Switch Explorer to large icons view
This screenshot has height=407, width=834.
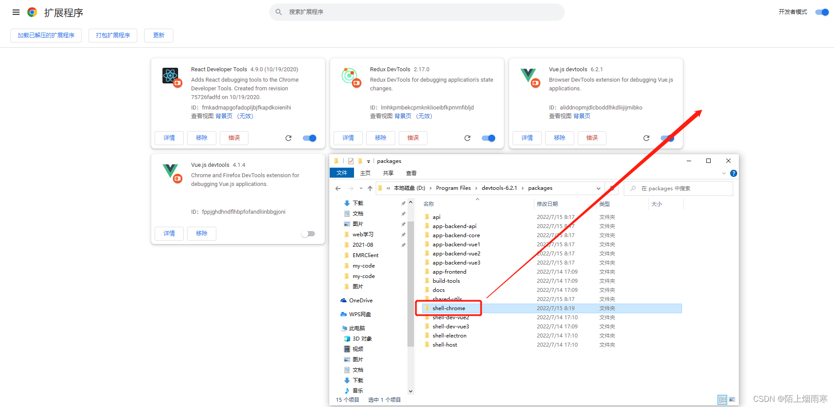732,400
